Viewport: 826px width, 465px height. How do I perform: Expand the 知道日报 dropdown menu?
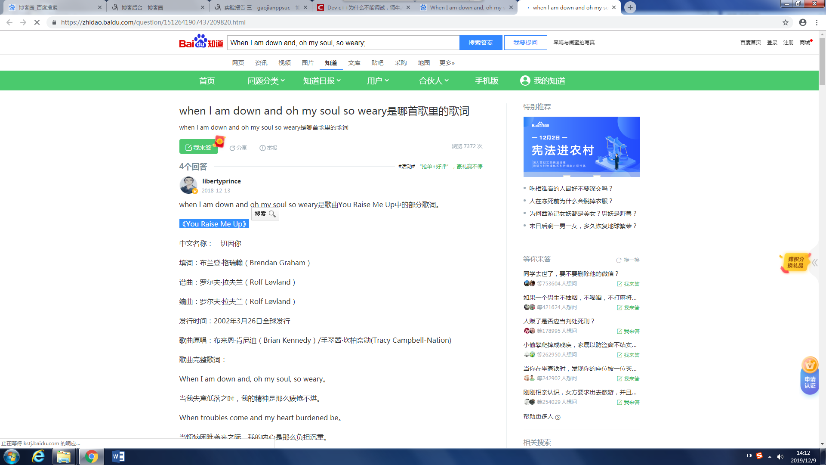click(322, 81)
